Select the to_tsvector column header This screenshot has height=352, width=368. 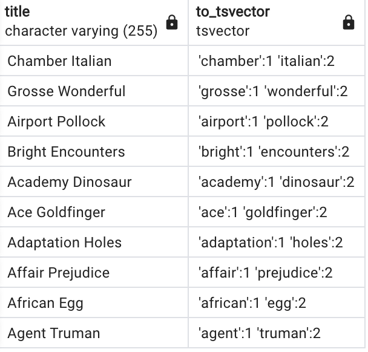click(x=277, y=22)
